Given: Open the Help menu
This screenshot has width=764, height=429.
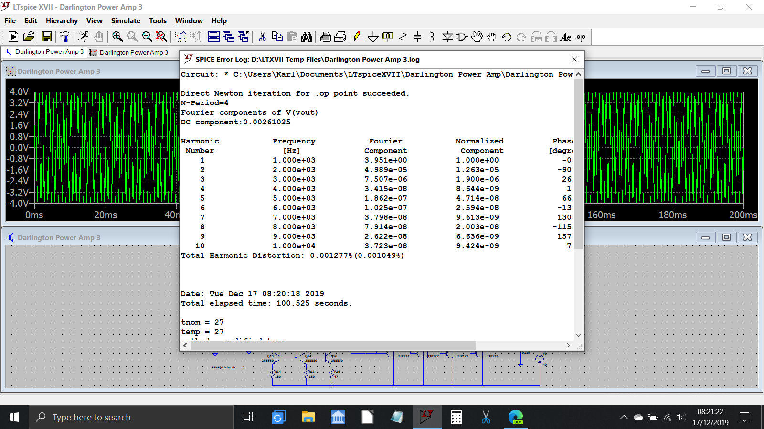Looking at the screenshot, I should point(219,21).
